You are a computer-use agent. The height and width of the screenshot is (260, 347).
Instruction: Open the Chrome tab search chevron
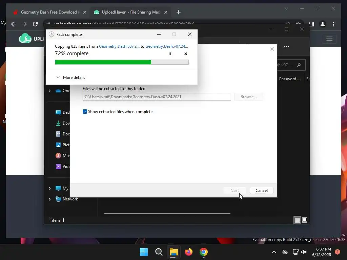point(286,8)
